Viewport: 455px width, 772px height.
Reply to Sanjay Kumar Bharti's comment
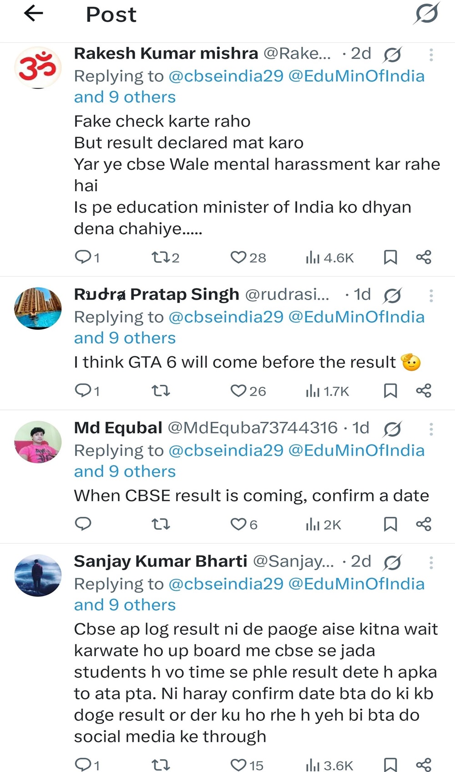pyautogui.click(x=83, y=764)
